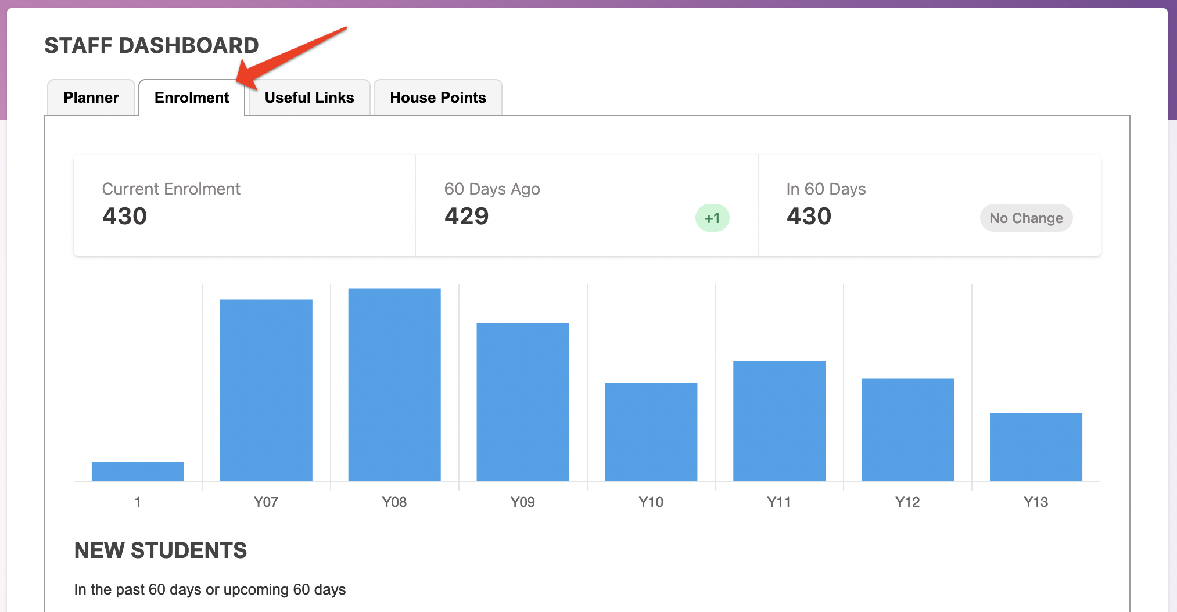Click the In 60 Days 430 figure
The image size is (1177, 612).
[809, 216]
